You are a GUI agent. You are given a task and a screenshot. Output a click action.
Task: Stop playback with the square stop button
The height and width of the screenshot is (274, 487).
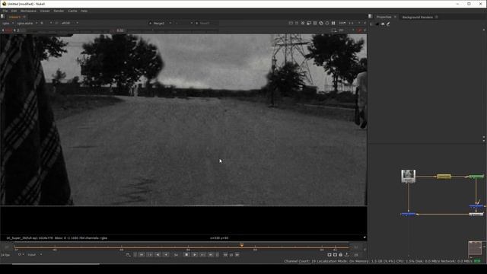[186, 255]
